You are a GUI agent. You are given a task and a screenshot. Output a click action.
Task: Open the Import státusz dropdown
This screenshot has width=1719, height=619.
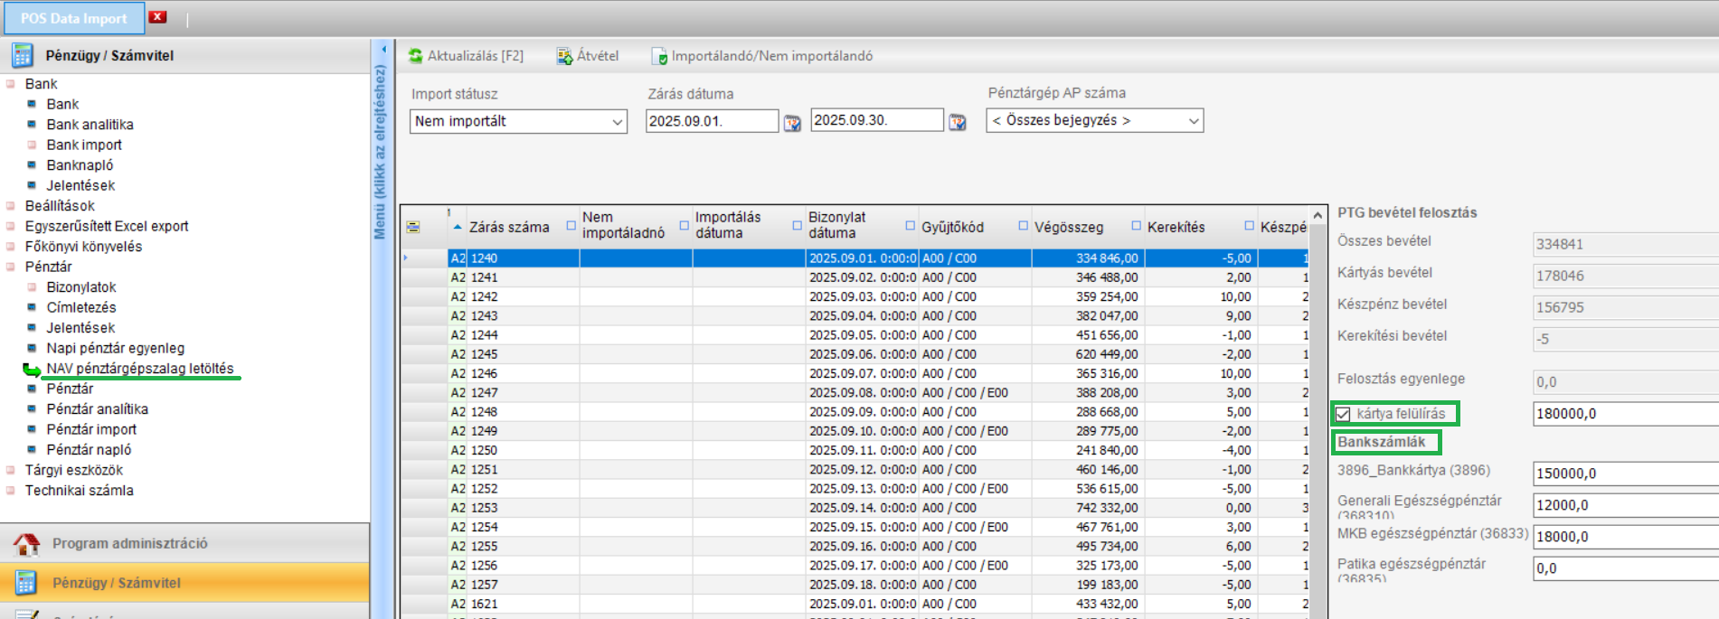618,121
